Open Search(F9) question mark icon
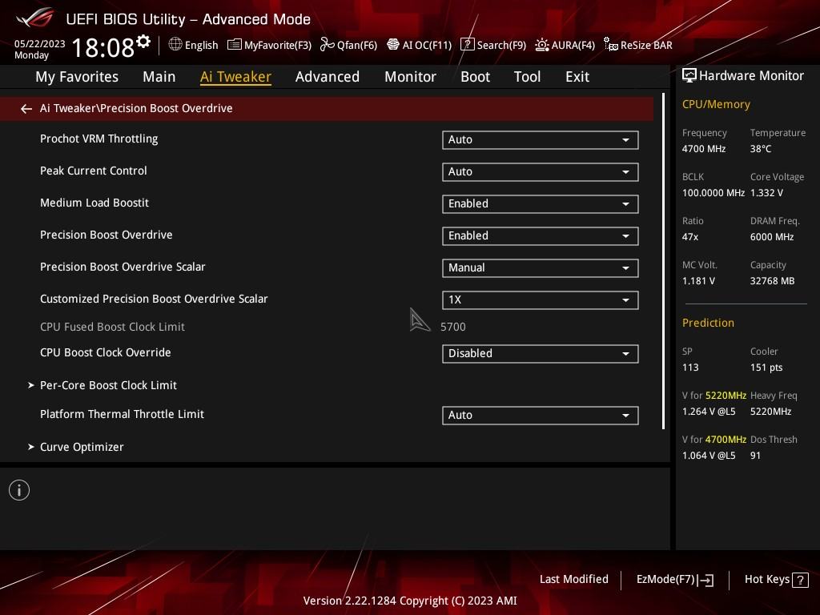This screenshot has width=820, height=615. 467,45
